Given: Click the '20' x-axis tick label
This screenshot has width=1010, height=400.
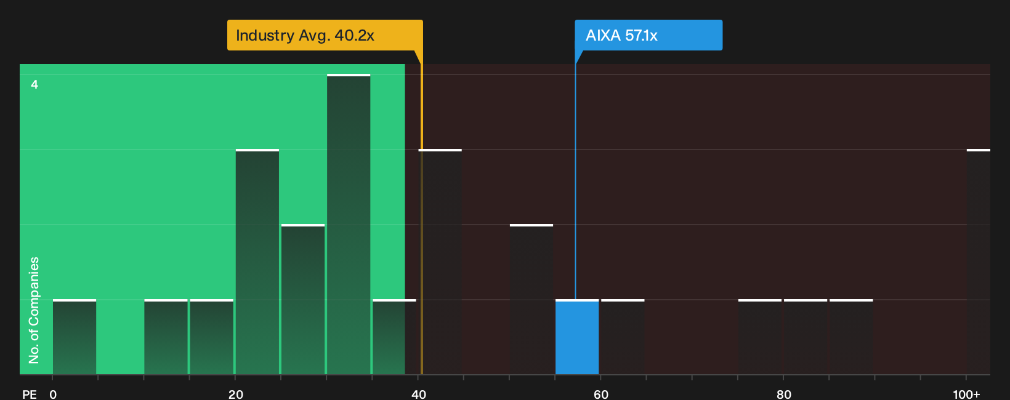Looking at the screenshot, I should [236, 394].
